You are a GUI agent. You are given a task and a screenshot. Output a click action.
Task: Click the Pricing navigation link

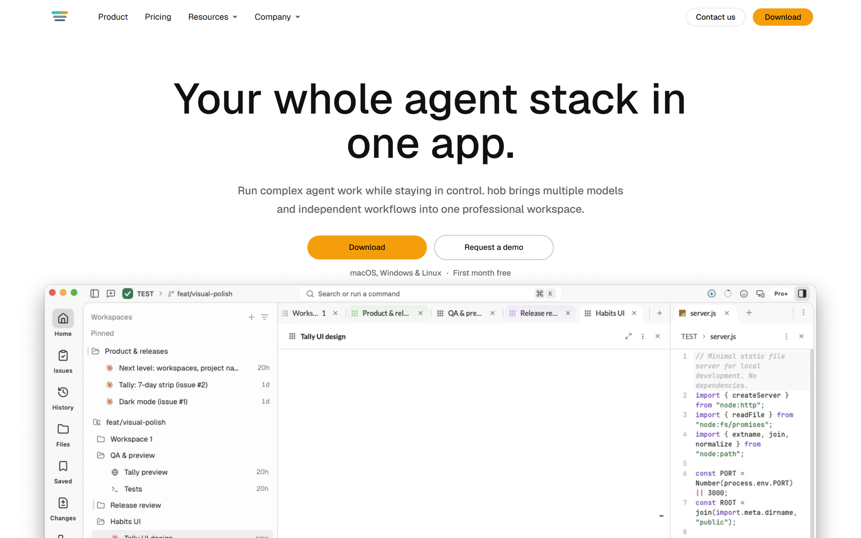point(158,17)
